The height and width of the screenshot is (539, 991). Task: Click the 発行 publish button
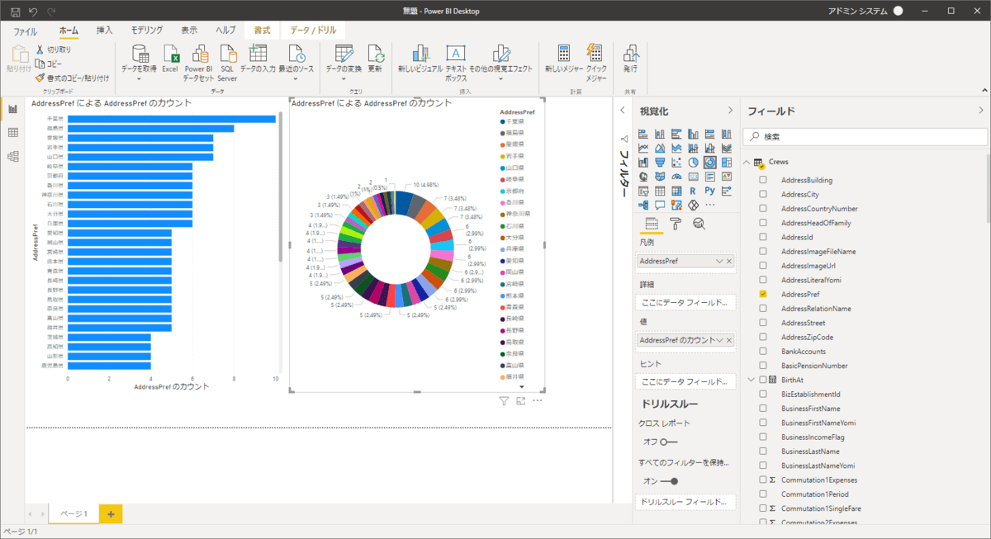630,59
